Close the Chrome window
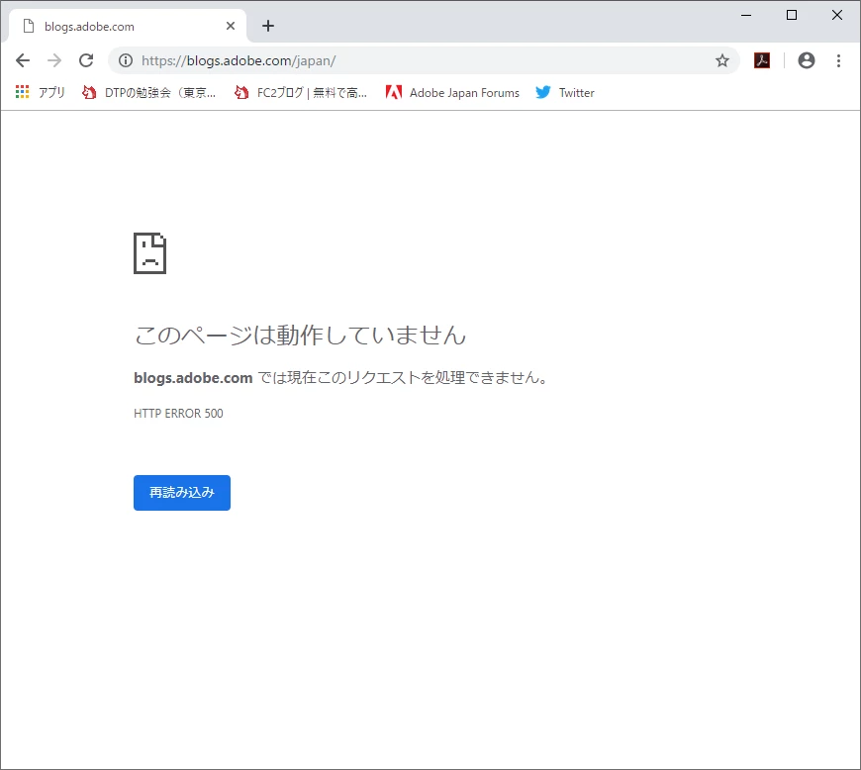The width and height of the screenshot is (861, 770). point(837,16)
